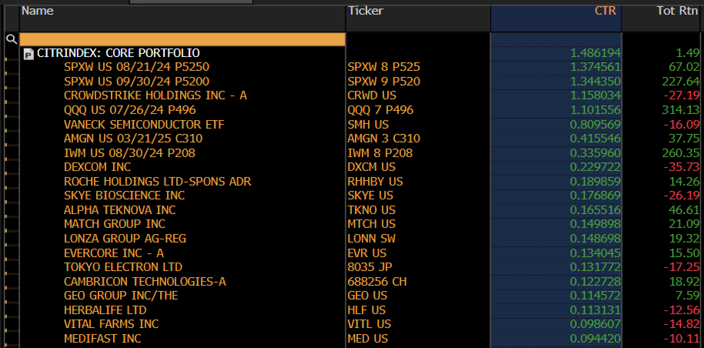The image size is (704, 348).
Task: Click total return value 46.61
Action: [684, 210]
